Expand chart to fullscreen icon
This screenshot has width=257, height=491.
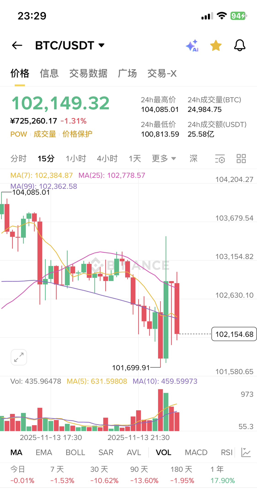pos(19,357)
